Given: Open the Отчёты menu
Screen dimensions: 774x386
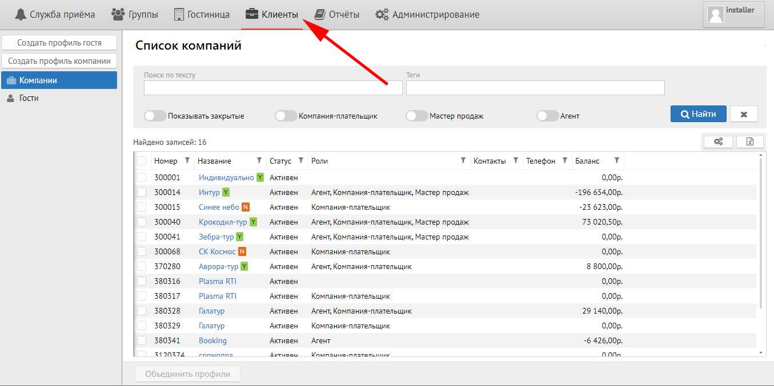Looking at the screenshot, I should click(337, 15).
